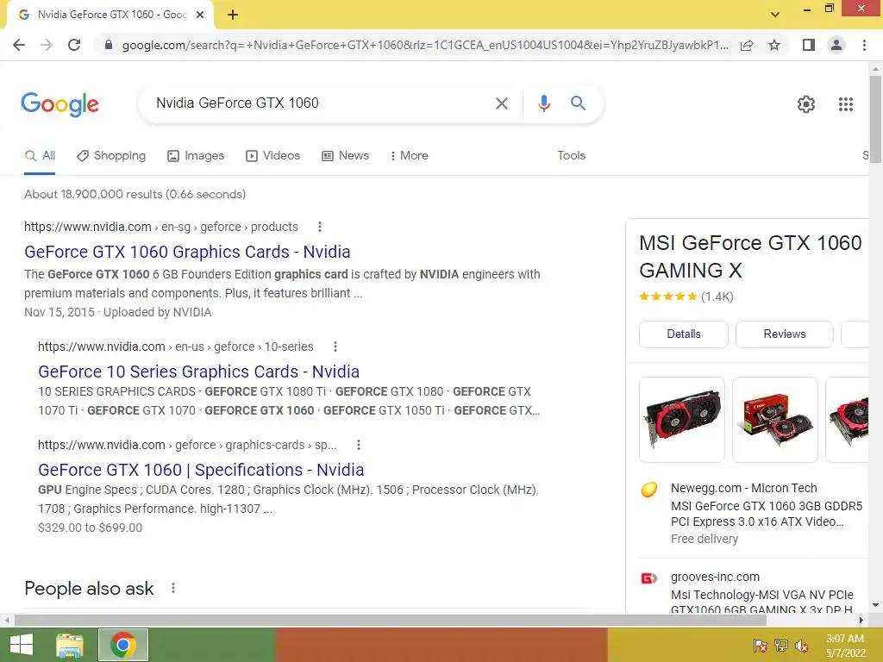Switch to the News tab
The image size is (883, 662).
coord(345,156)
